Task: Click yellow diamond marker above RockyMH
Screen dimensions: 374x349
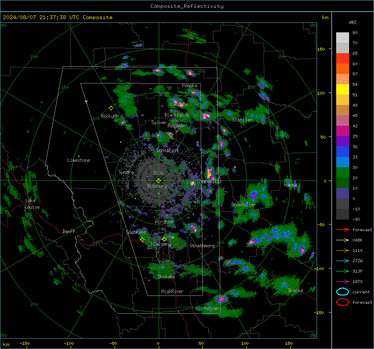Action: coord(111,108)
